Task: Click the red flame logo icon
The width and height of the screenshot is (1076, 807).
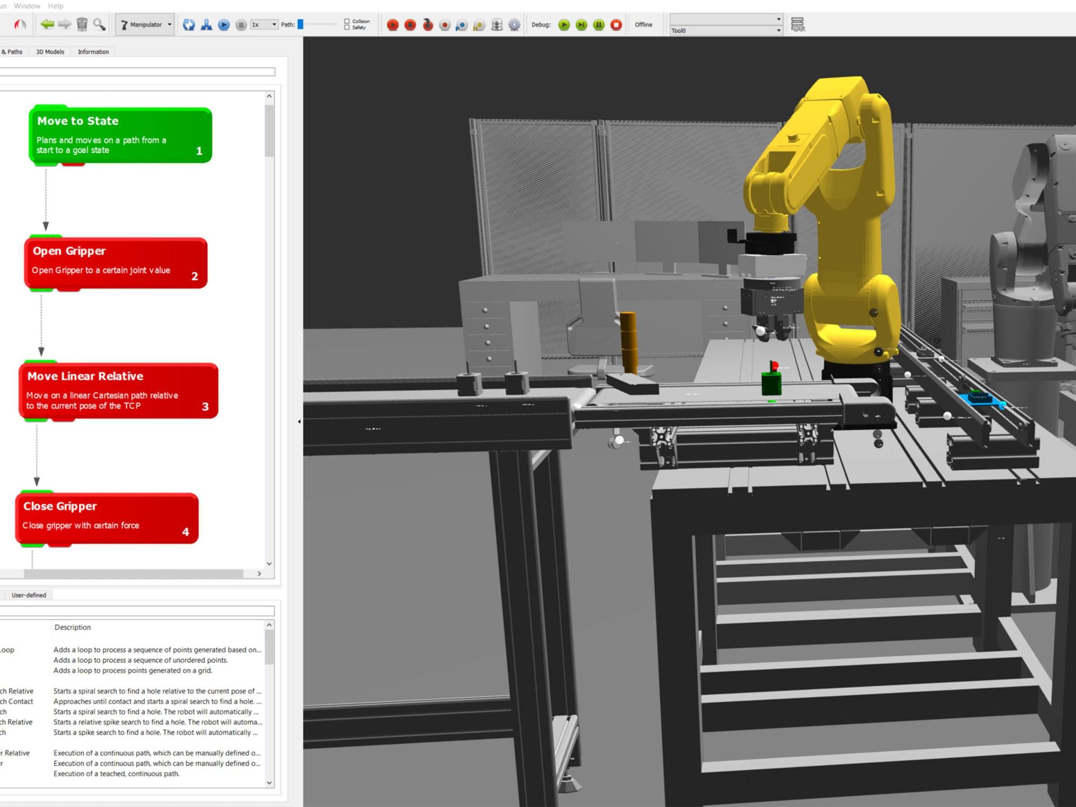Action: (20, 24)
